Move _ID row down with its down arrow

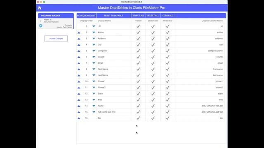tap(94, 26)
